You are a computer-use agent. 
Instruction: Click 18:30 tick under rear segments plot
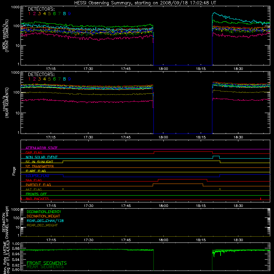238,137
